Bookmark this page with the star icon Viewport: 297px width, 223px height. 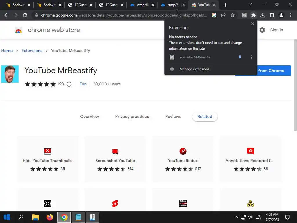click(233, 15)
